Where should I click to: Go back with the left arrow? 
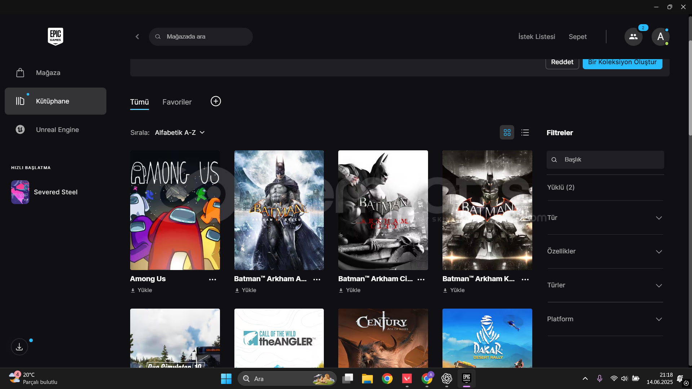pyautogui.click(x=137, y=37)
